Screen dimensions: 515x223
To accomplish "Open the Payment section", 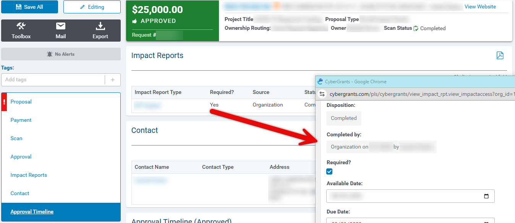I will point(21,120).
